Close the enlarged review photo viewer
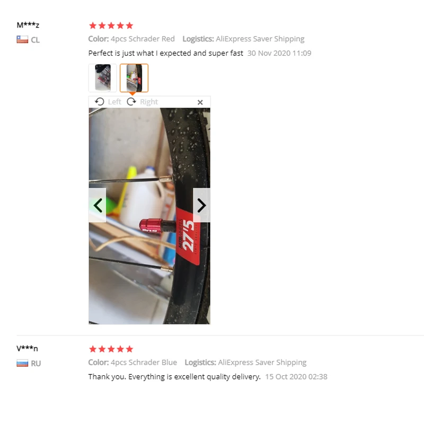Viewport: 424px width, 424px height. 200,102
